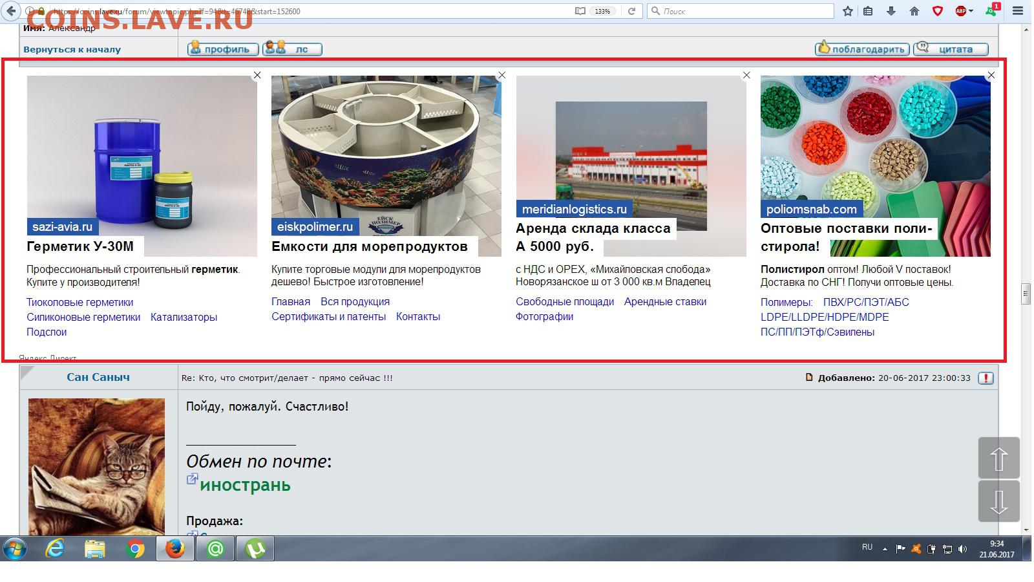
Task: Close the eiskpolimer.ru ad with X
Action: pos(501,75)
